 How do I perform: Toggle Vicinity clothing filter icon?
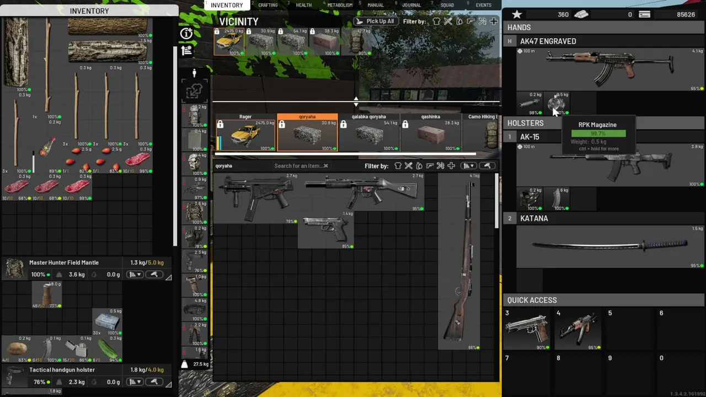436,22
